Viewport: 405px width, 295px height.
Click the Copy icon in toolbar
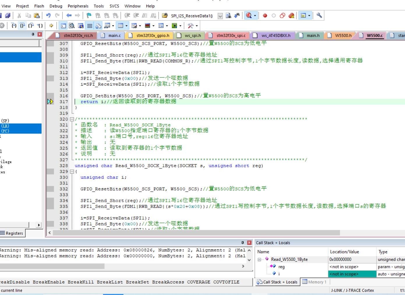[x=28, y=16]
